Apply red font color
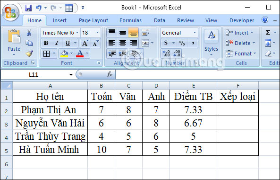This screenshot has width=280, height=180. coord(80,54)
